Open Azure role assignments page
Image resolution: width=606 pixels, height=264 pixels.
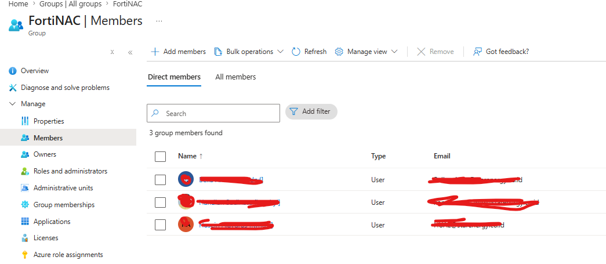point(68,255)
